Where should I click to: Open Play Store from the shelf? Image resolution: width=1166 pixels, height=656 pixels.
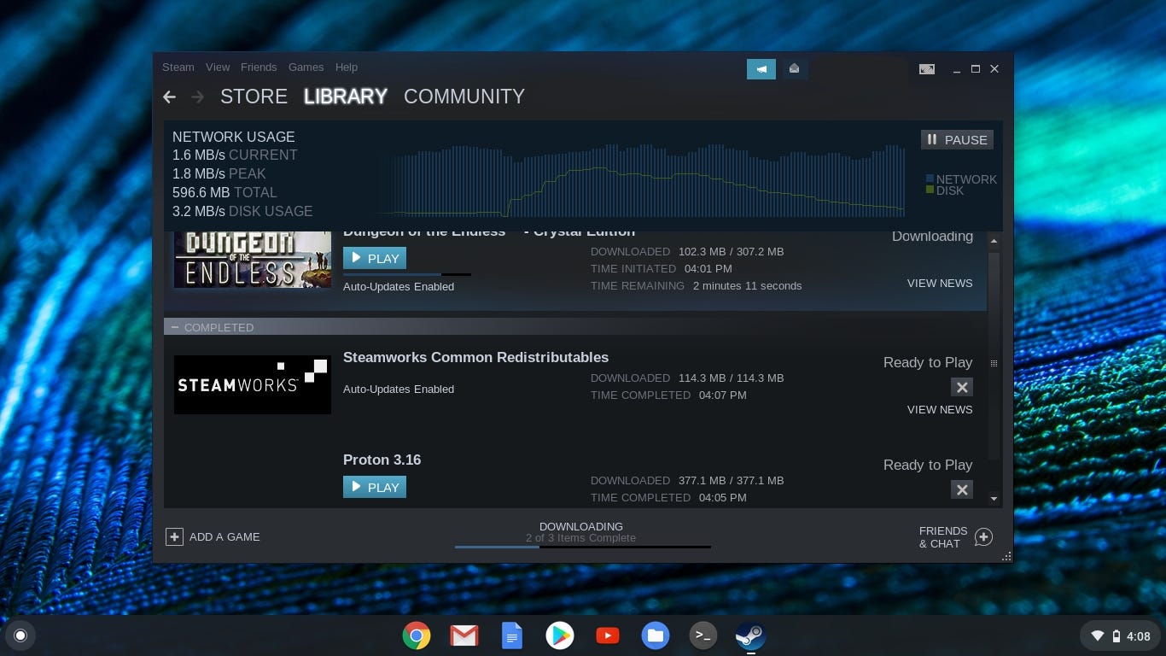[560, 635]
